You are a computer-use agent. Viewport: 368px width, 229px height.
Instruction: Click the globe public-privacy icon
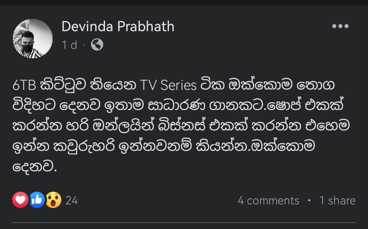97,44
